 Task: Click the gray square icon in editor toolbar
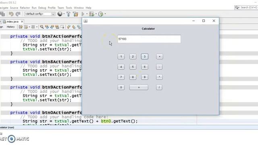pyautogui.click(x=33, y=27)
